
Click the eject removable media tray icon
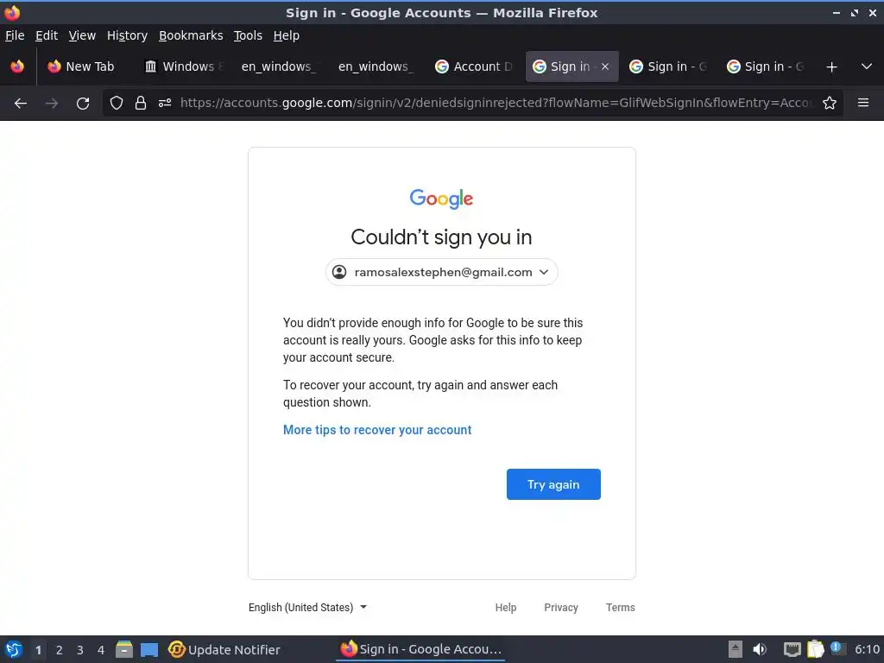pyautogui.click(x=736, y=649)
